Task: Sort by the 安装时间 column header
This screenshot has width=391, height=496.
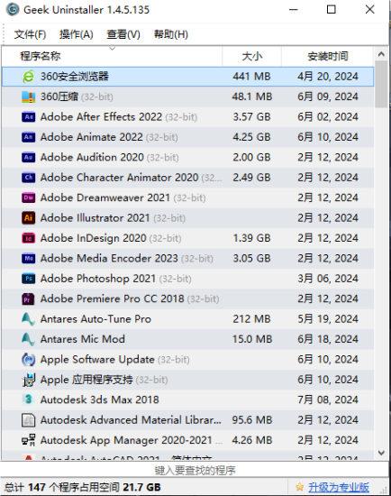Action: click(x=327, y=56)
